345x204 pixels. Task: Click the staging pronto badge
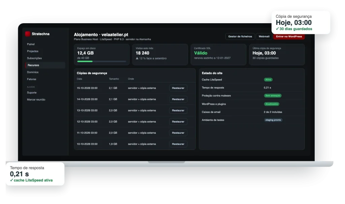(x=273, y=120)
